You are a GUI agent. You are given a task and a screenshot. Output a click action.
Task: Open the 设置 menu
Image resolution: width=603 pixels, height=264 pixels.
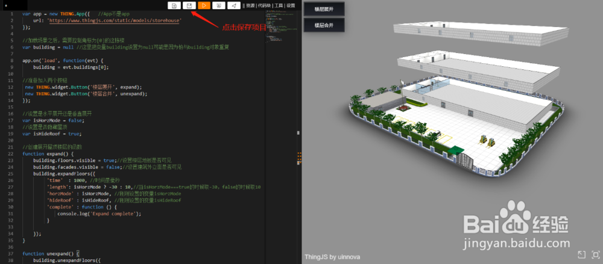(291, 6)
